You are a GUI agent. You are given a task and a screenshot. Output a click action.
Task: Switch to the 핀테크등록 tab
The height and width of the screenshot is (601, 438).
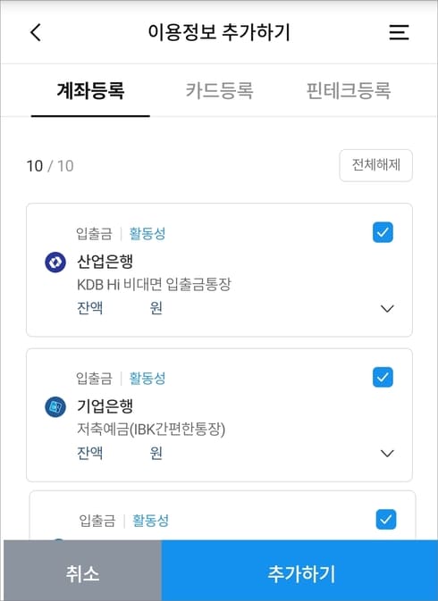pyautogui.click(x=349, y=91)
